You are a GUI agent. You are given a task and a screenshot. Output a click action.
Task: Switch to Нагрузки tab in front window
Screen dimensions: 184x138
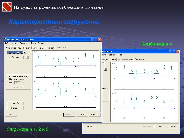[x=27, y=48]
